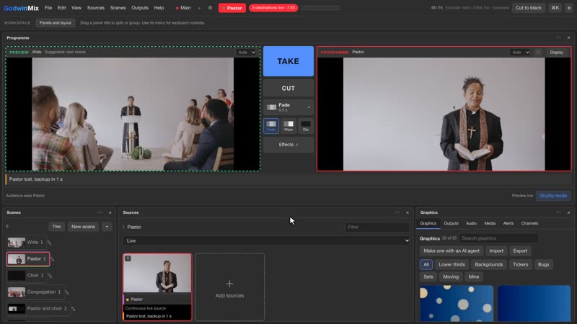577x324 pixels.
Task: Open the Main mix selector
Action: pyautogui.click(x=183, y=8)
